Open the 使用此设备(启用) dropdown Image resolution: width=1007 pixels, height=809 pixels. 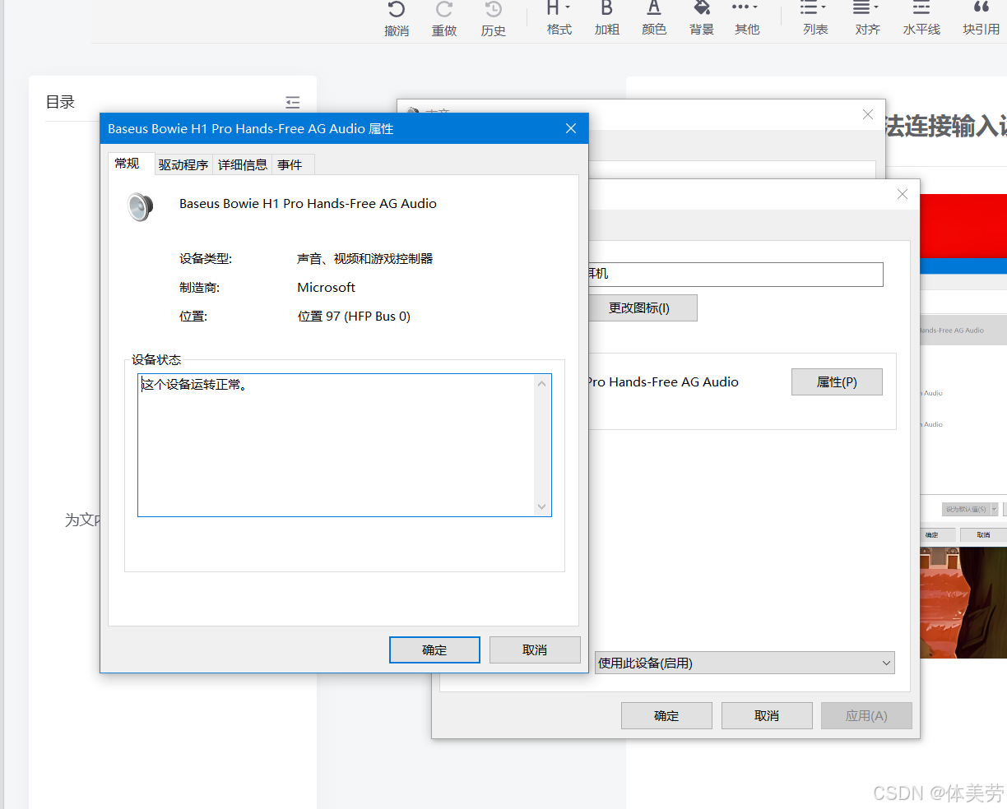tap(745, 663)
